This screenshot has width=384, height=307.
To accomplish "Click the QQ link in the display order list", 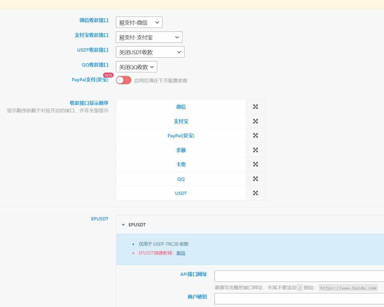I will [181, 179].
